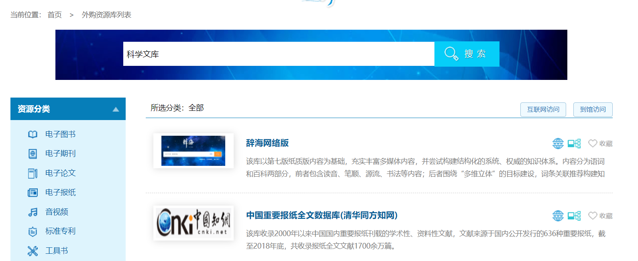Select the 标准专利 category
This screenshot has height=261, width=638.
click(x=60, y=231)
